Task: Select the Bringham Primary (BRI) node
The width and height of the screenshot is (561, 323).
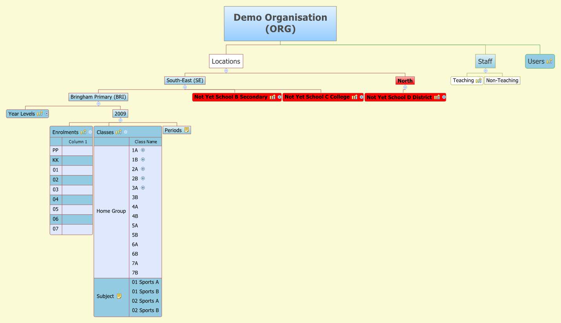Action: (x=99, y=97)
